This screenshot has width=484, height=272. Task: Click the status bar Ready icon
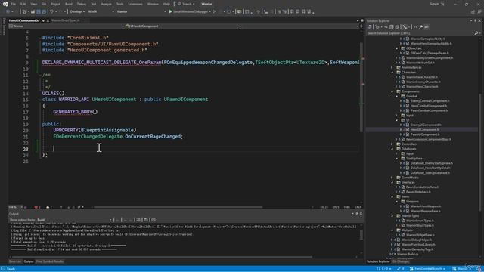point(3,269)
